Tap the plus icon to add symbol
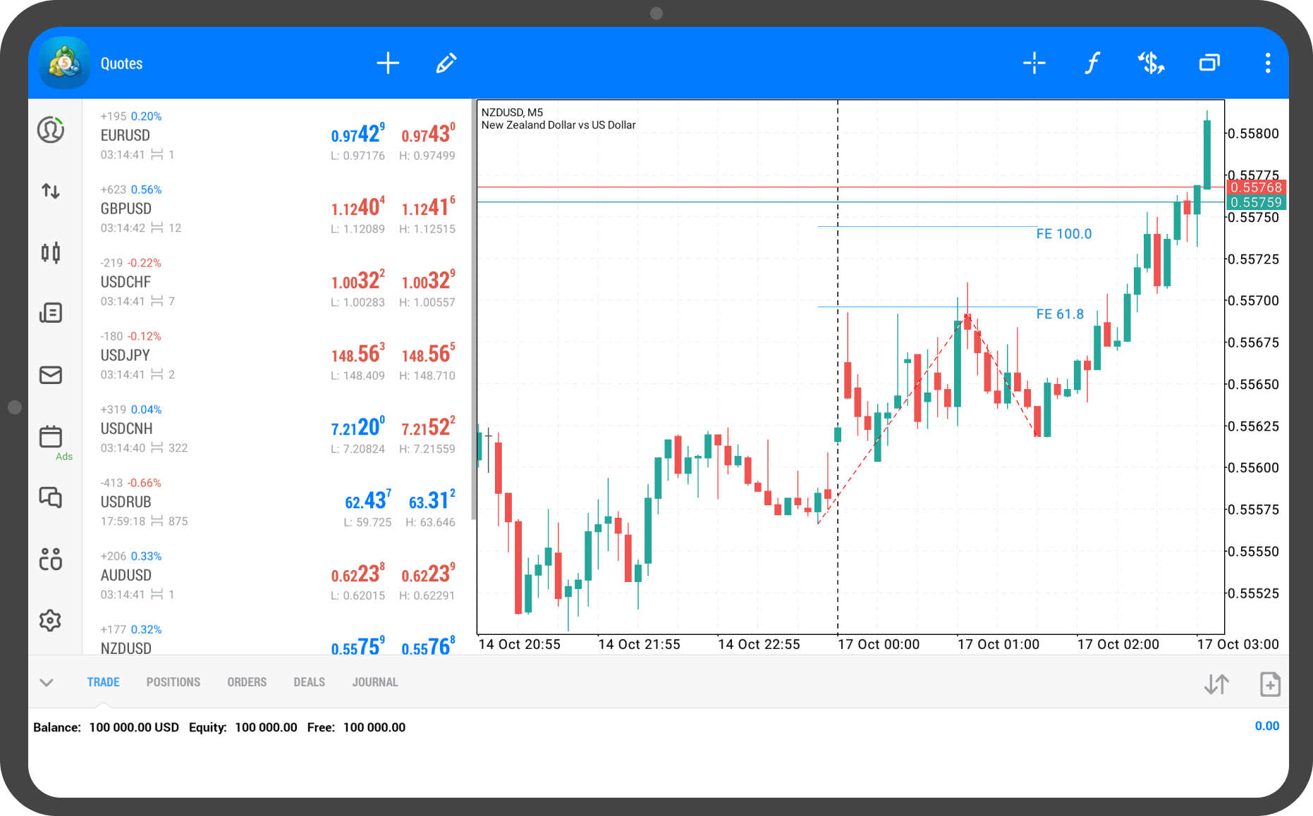 tap(388, 63)
